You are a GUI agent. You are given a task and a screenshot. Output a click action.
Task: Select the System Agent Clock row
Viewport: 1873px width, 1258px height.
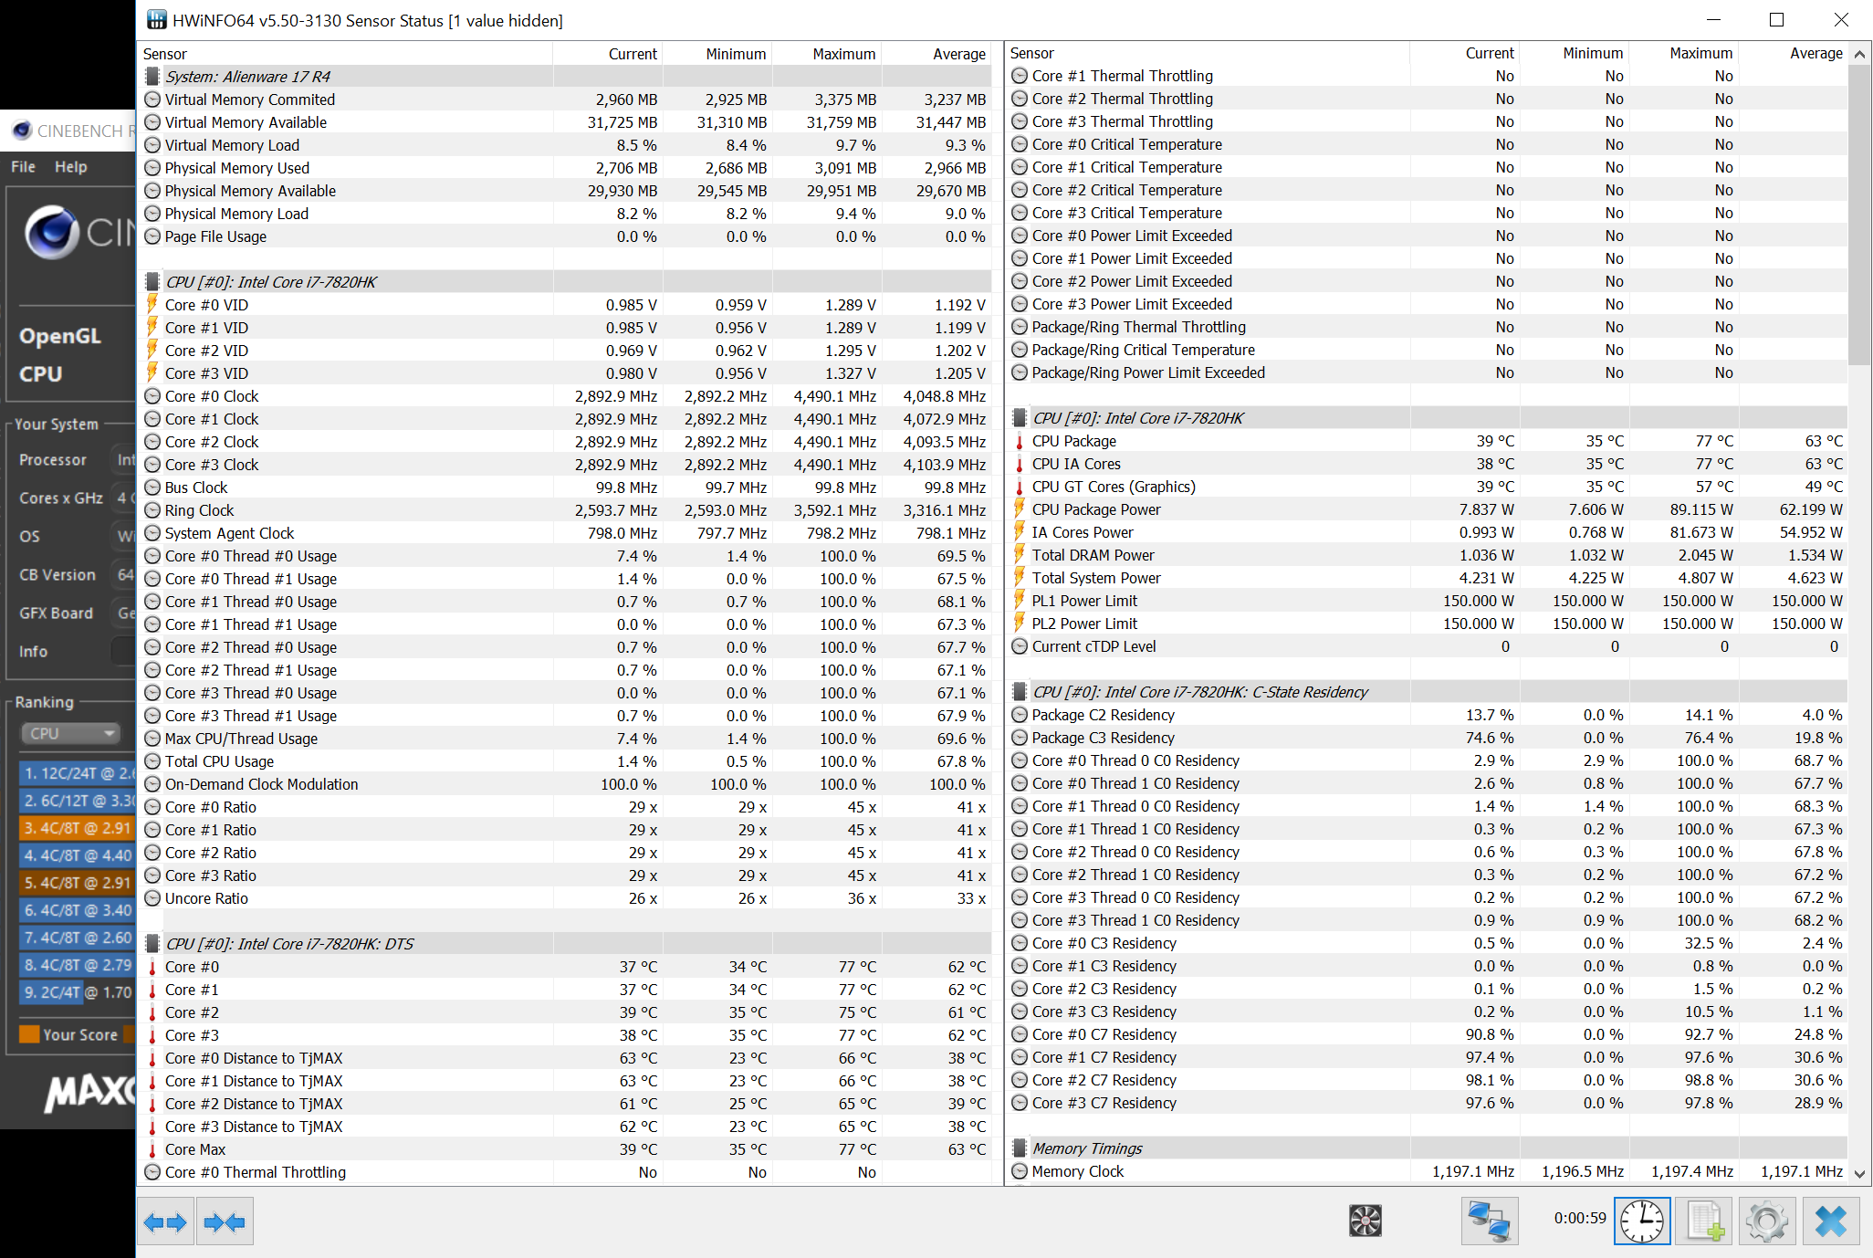(x=566, y=533)
